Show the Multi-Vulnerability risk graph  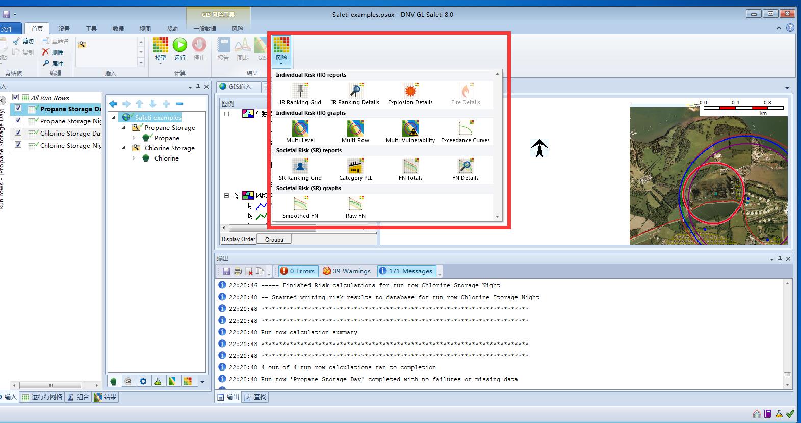pyautogui.click(x=410, y=132)
